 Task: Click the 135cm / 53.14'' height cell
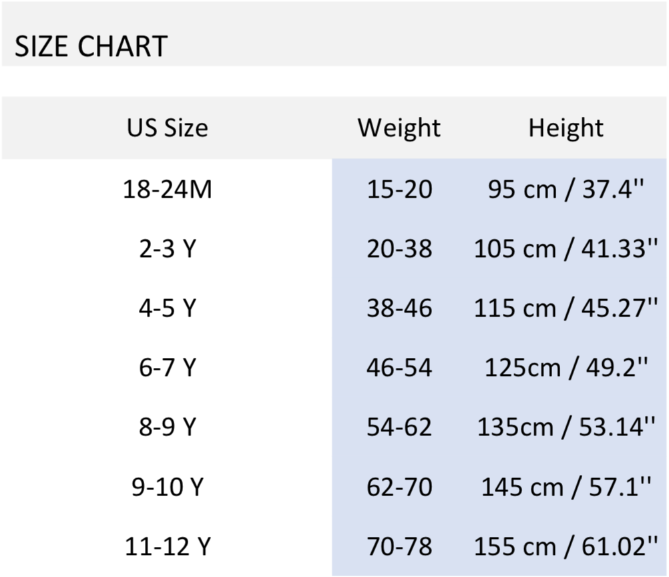click(566, 427)
